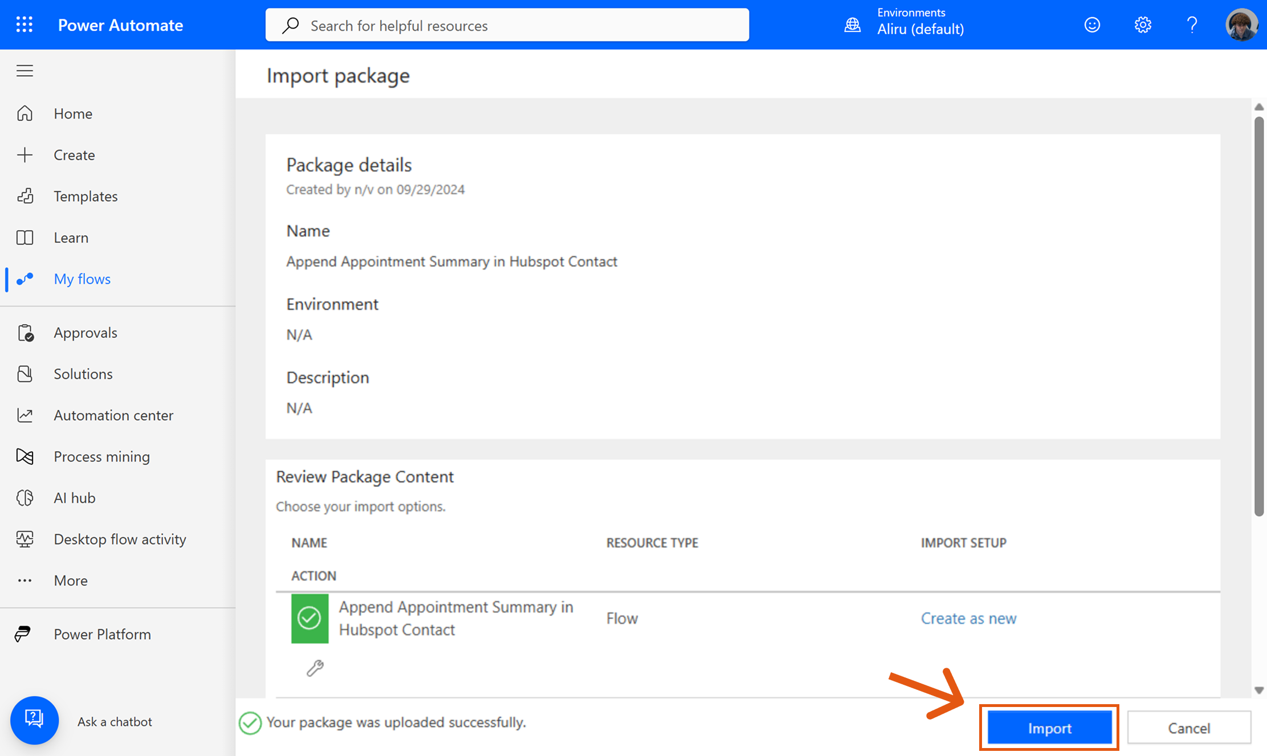Collapse the left navigation hamburger menu

(x=25, y=71)
